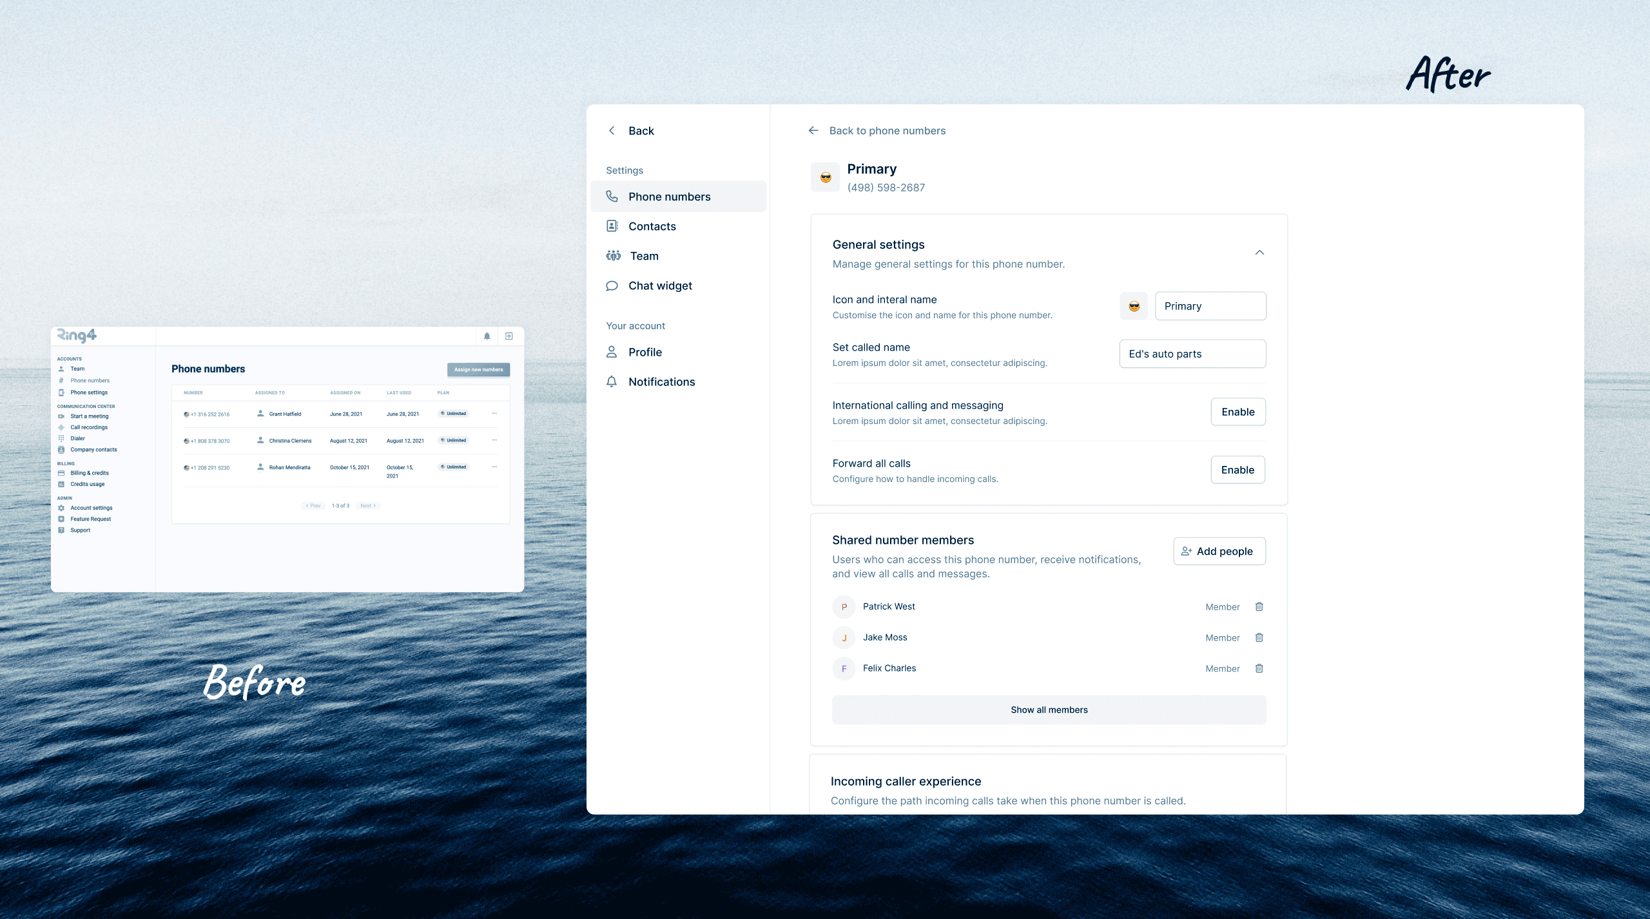The height and width of the screenshot is (919, 1650).
Task: Click the Ed's auto parts called name field
Action: pyautogui.click(x=1192, y=354)
